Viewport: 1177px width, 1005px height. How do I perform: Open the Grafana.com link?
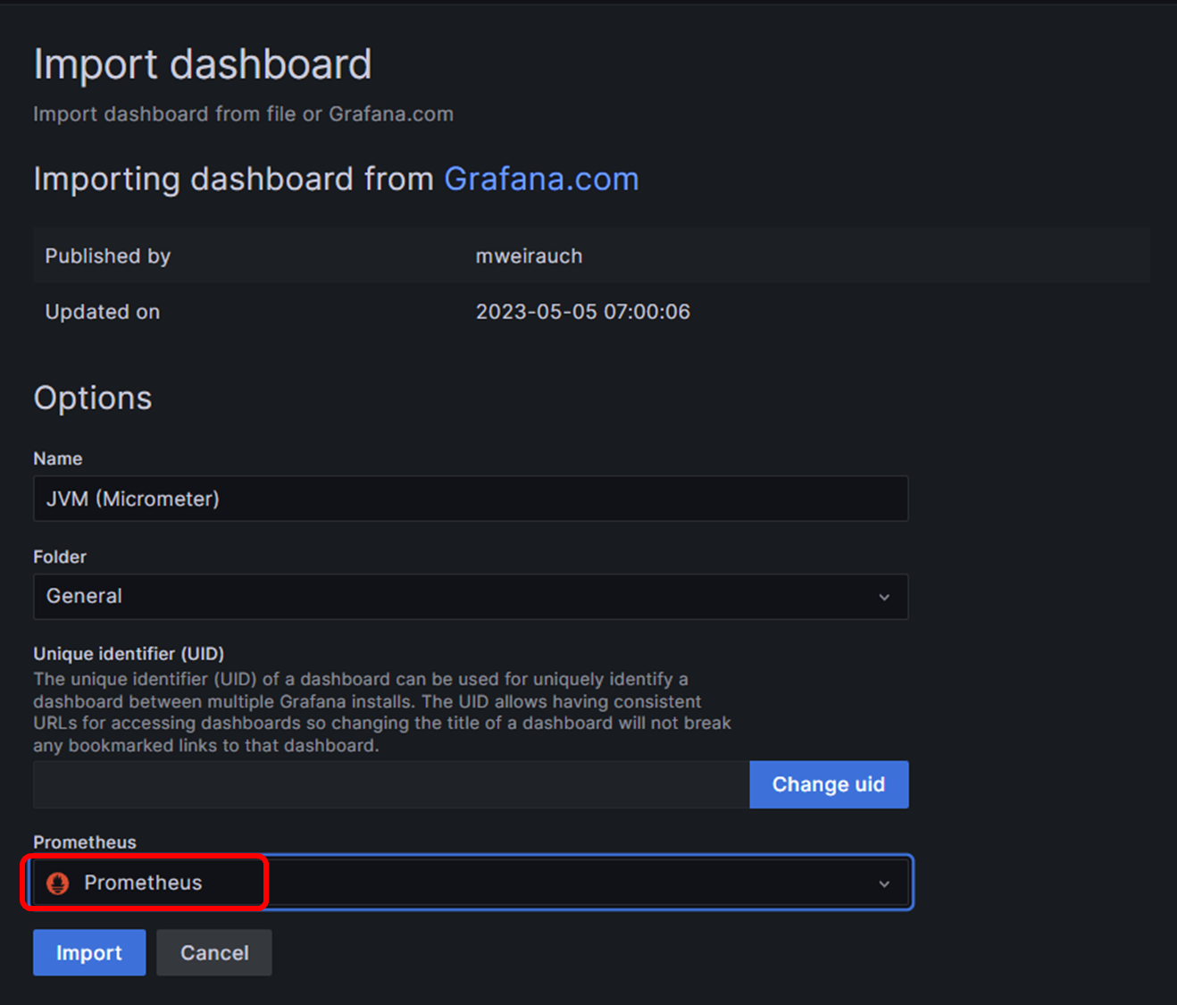coord(541,179)
